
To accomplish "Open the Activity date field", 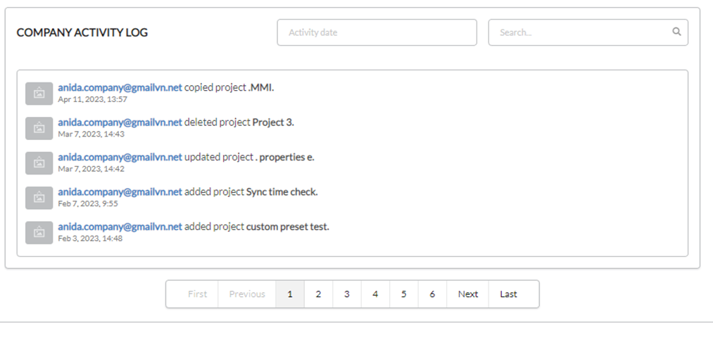I will pos(377,32).
